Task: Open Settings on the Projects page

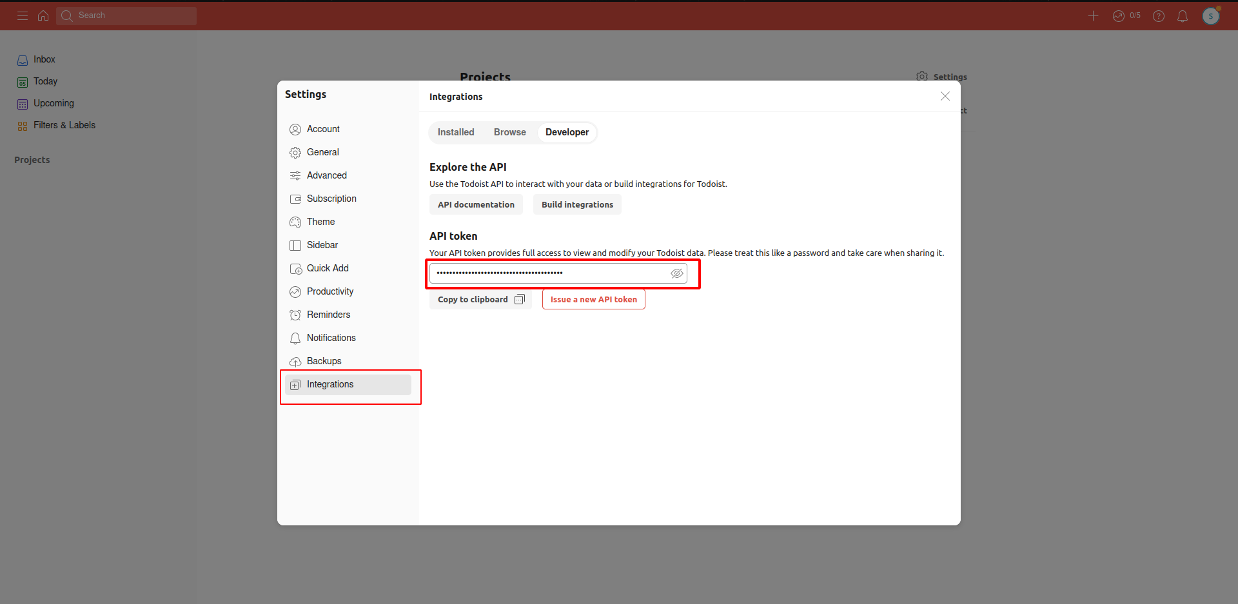Action: (942, 77)
